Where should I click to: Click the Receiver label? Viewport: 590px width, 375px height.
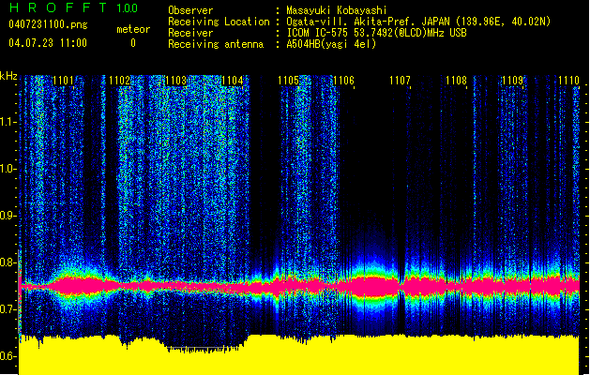point(190,33)
